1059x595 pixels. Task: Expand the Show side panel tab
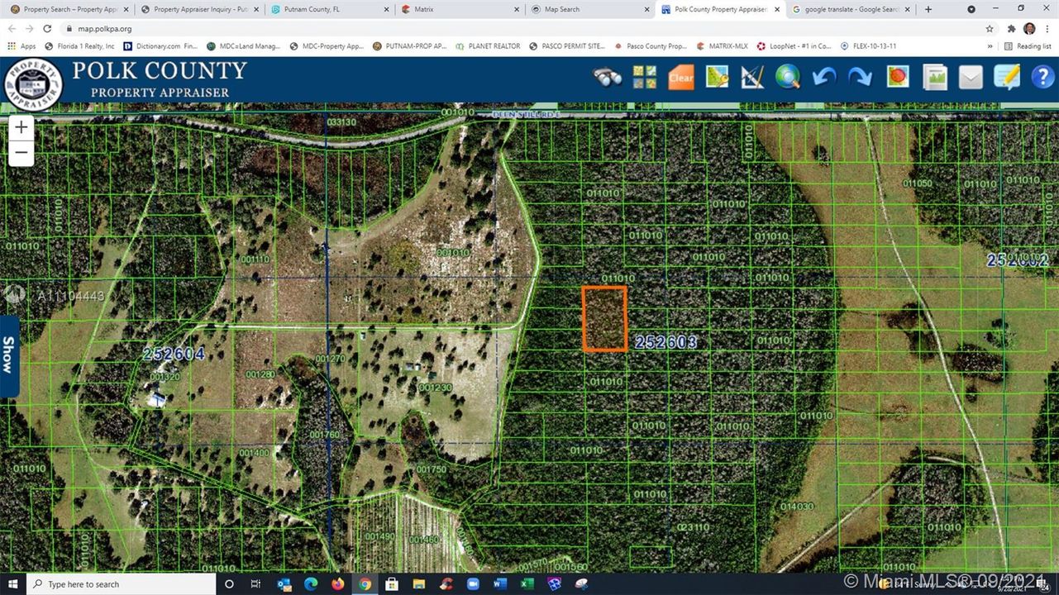click(x=8, y=355)
